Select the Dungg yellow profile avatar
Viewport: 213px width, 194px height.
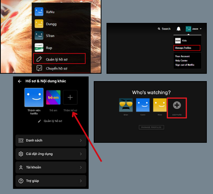(39, 24)
